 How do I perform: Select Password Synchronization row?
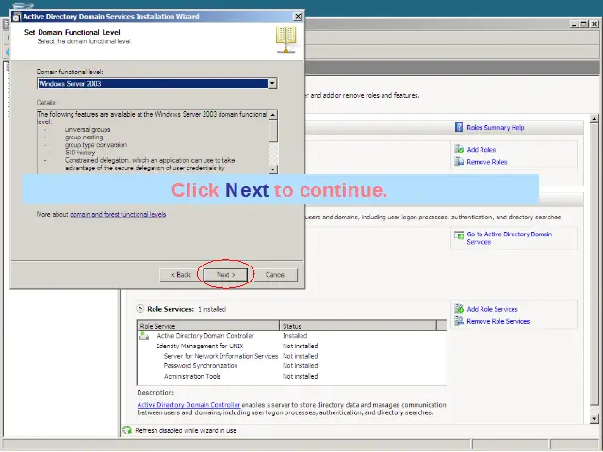coord(291,366)
